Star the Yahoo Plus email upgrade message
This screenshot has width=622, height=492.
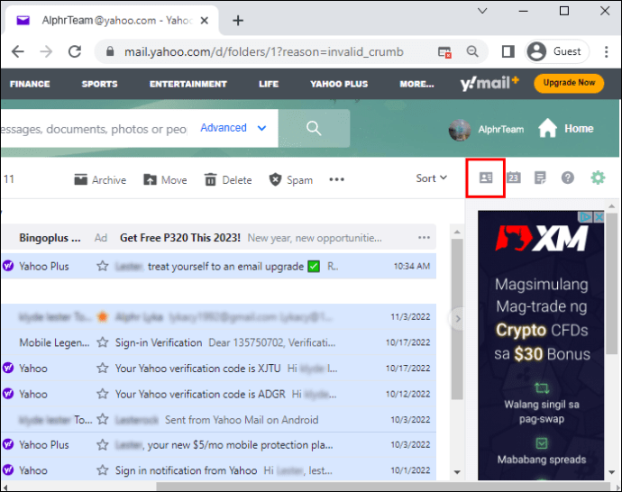tap(103, 266)
